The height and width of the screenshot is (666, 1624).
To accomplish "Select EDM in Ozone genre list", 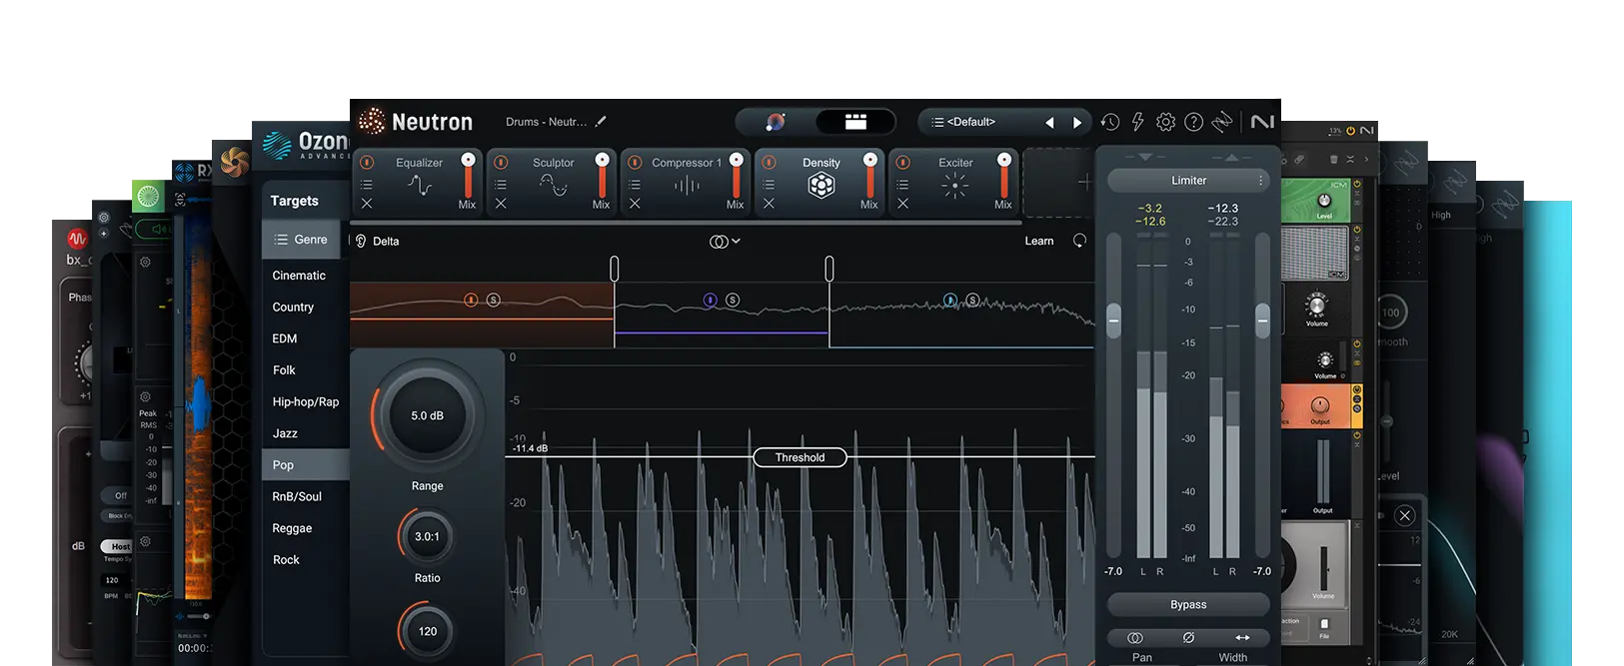I will pyautogui.click(x=285, y=338).
